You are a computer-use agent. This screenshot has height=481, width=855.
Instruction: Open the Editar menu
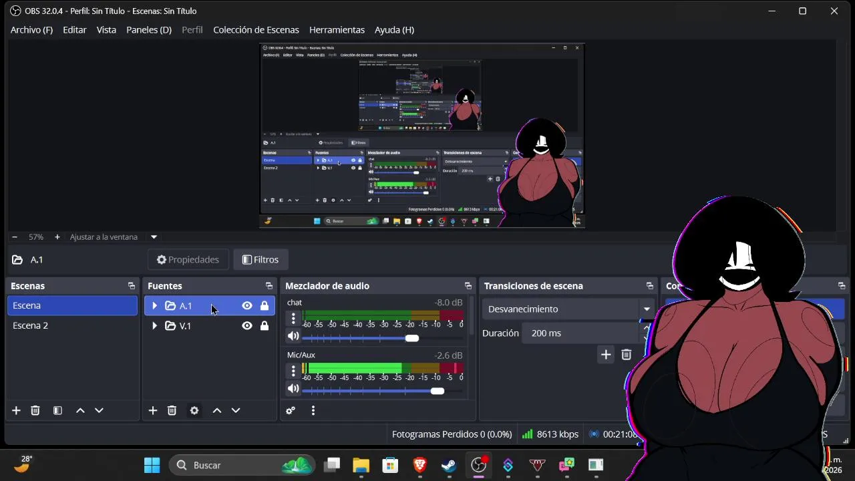[75, 30]
